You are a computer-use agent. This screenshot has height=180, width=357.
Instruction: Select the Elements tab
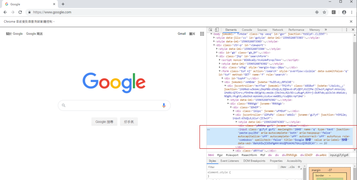(231, 30)
